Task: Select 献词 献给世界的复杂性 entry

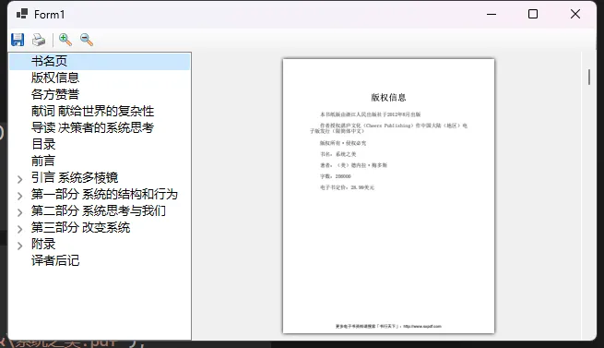Action: click(92, 111)
